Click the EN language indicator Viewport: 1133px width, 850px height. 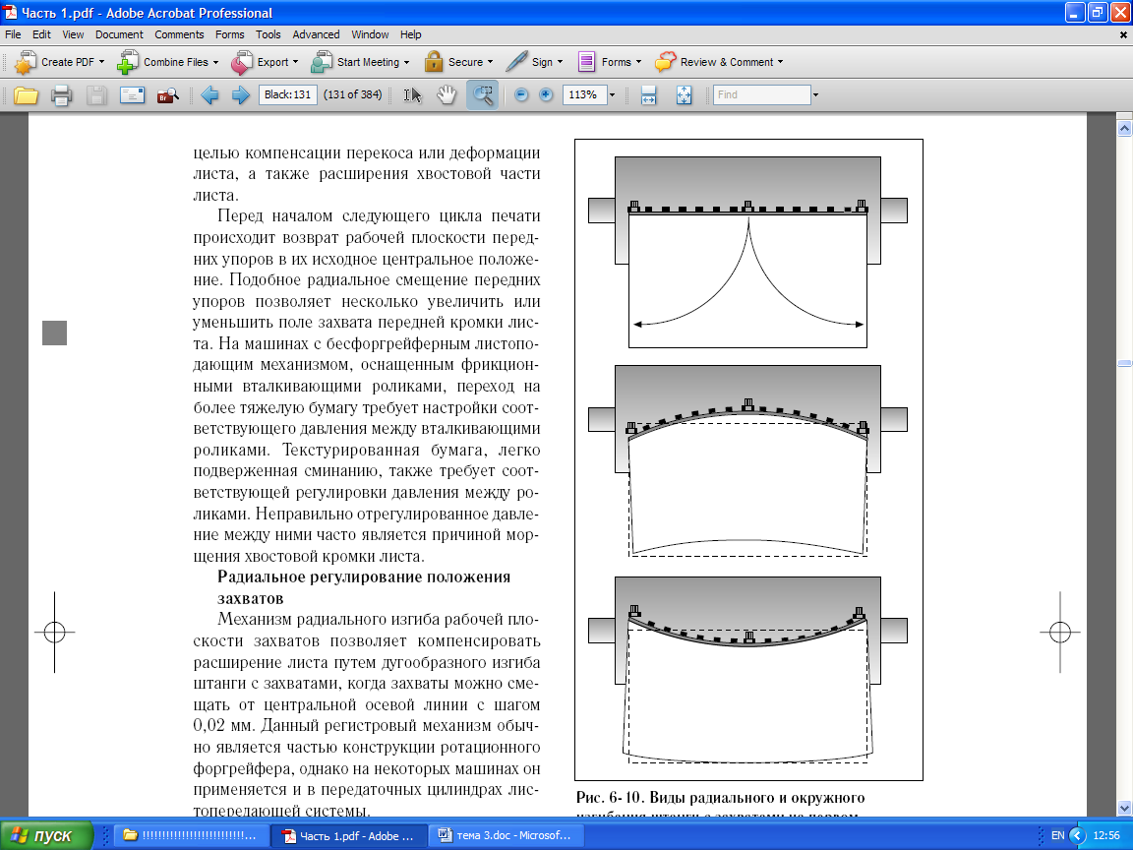click(1058, 835)
